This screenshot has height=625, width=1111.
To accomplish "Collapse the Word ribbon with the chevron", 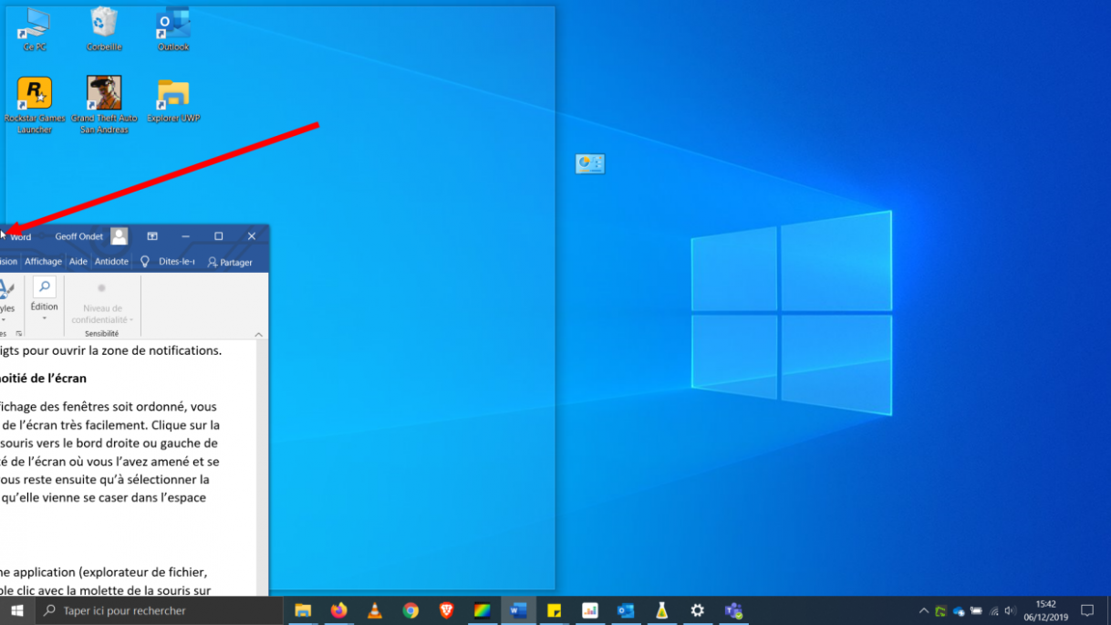I will (x=258, y=335).
